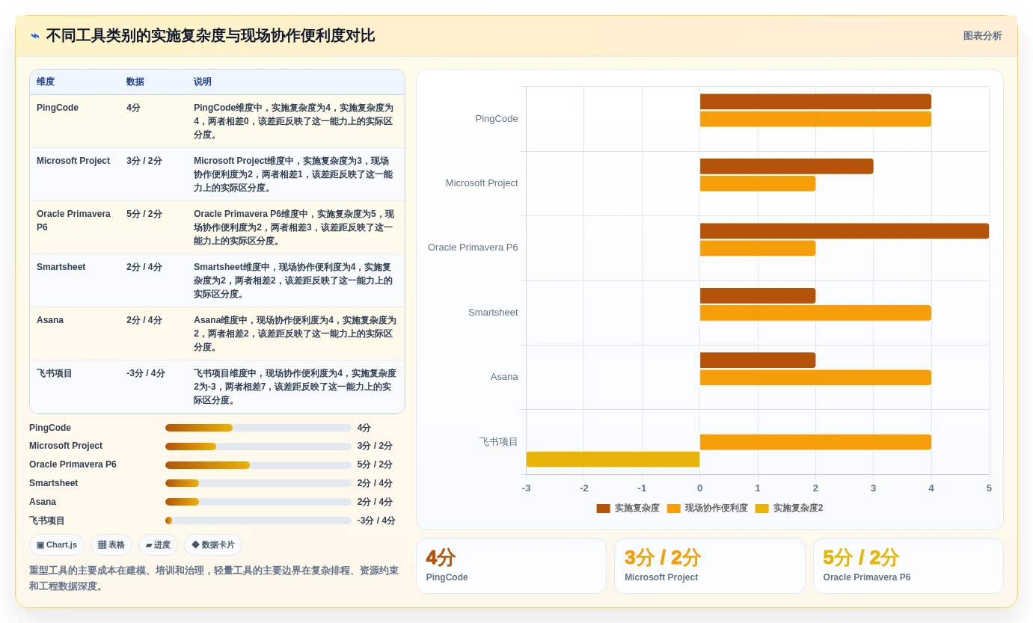Toggle 现场协作便利度 legend swatch
The width and height of the screenshot is (1033, 623).
coord(673,509)
